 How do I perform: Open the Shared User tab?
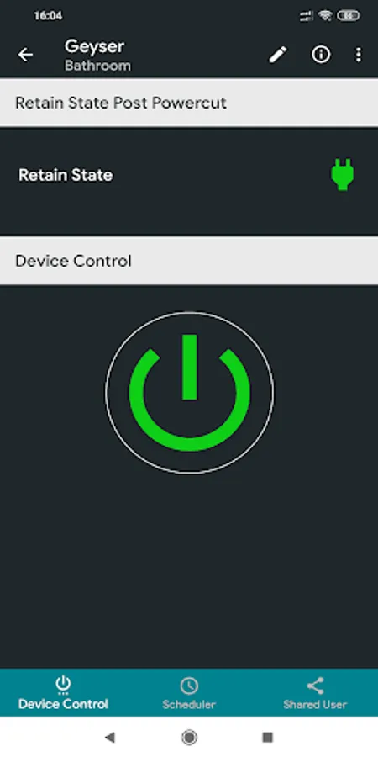(315, 693)
